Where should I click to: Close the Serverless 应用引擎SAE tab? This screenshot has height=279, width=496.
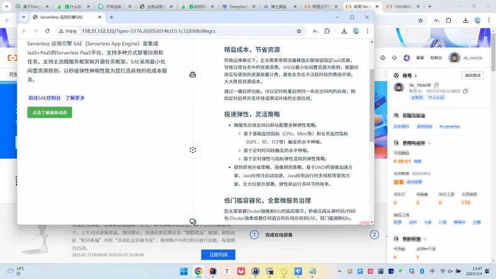(100, 17)
